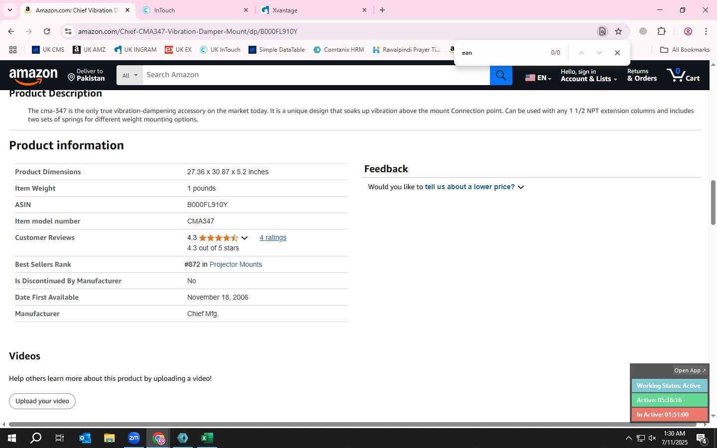Screen dimensions: 717x448
Task: Click the browser Forward arrow
Action: coord(29,31)
